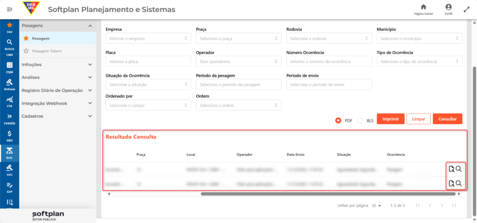This screenshot has width=477, height=223.
Task: Click the Limpar button
Action: [419, 119]
